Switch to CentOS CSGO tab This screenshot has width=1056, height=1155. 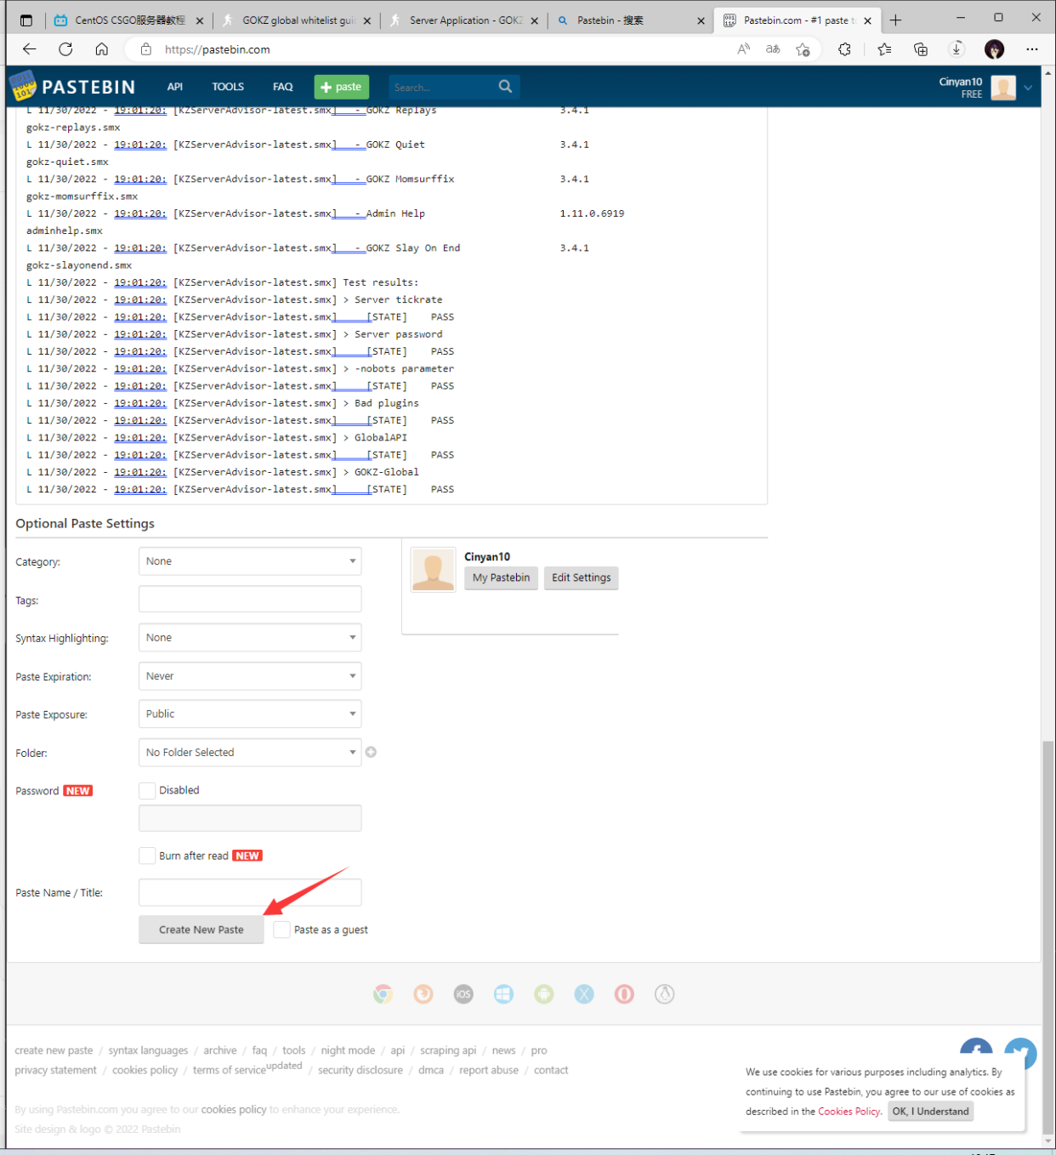tap(128, 20)
